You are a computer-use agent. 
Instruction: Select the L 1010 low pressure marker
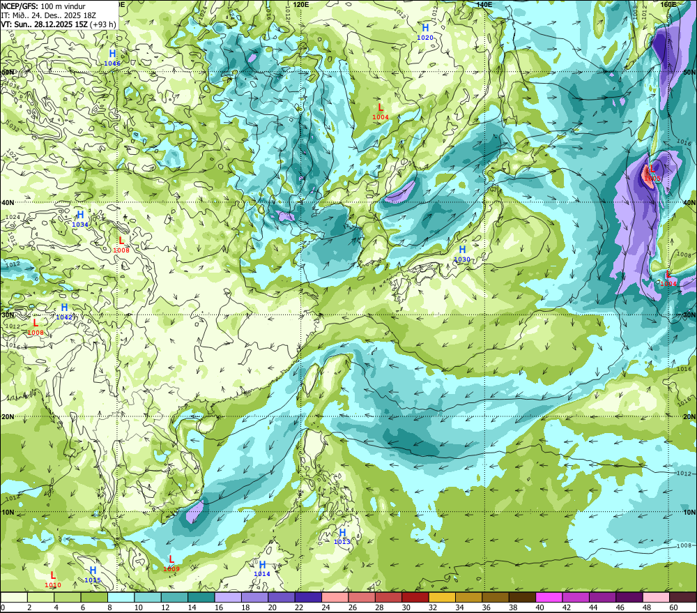53,580
